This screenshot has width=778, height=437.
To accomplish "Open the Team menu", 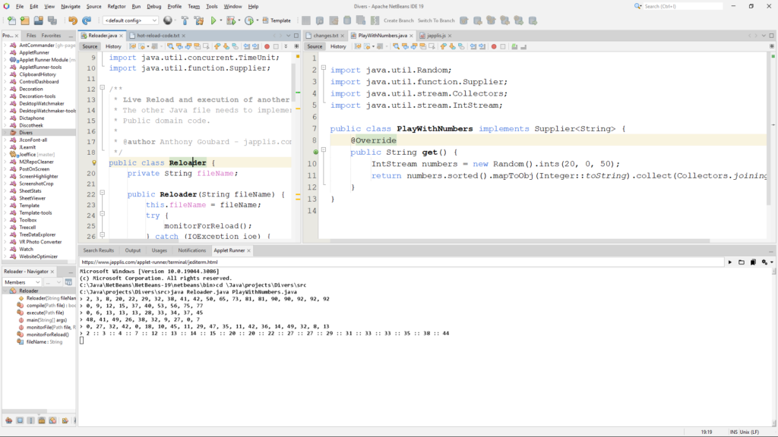I will tap(194, 6).
